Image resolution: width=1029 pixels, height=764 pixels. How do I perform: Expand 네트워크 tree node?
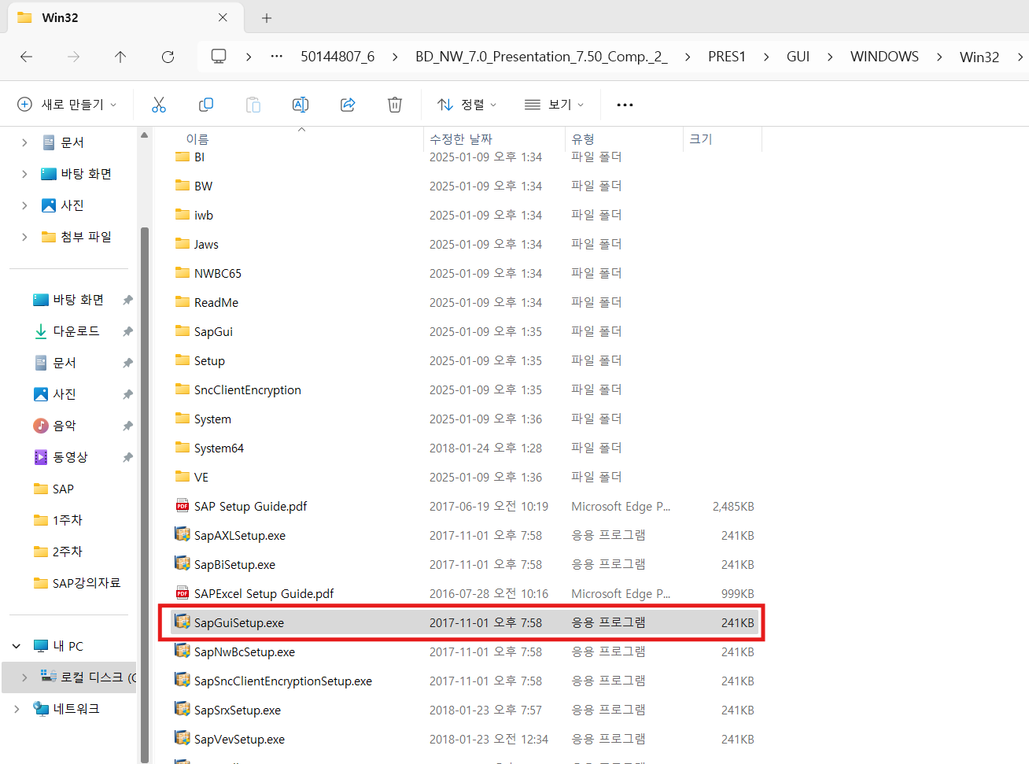tap(17, 709)
